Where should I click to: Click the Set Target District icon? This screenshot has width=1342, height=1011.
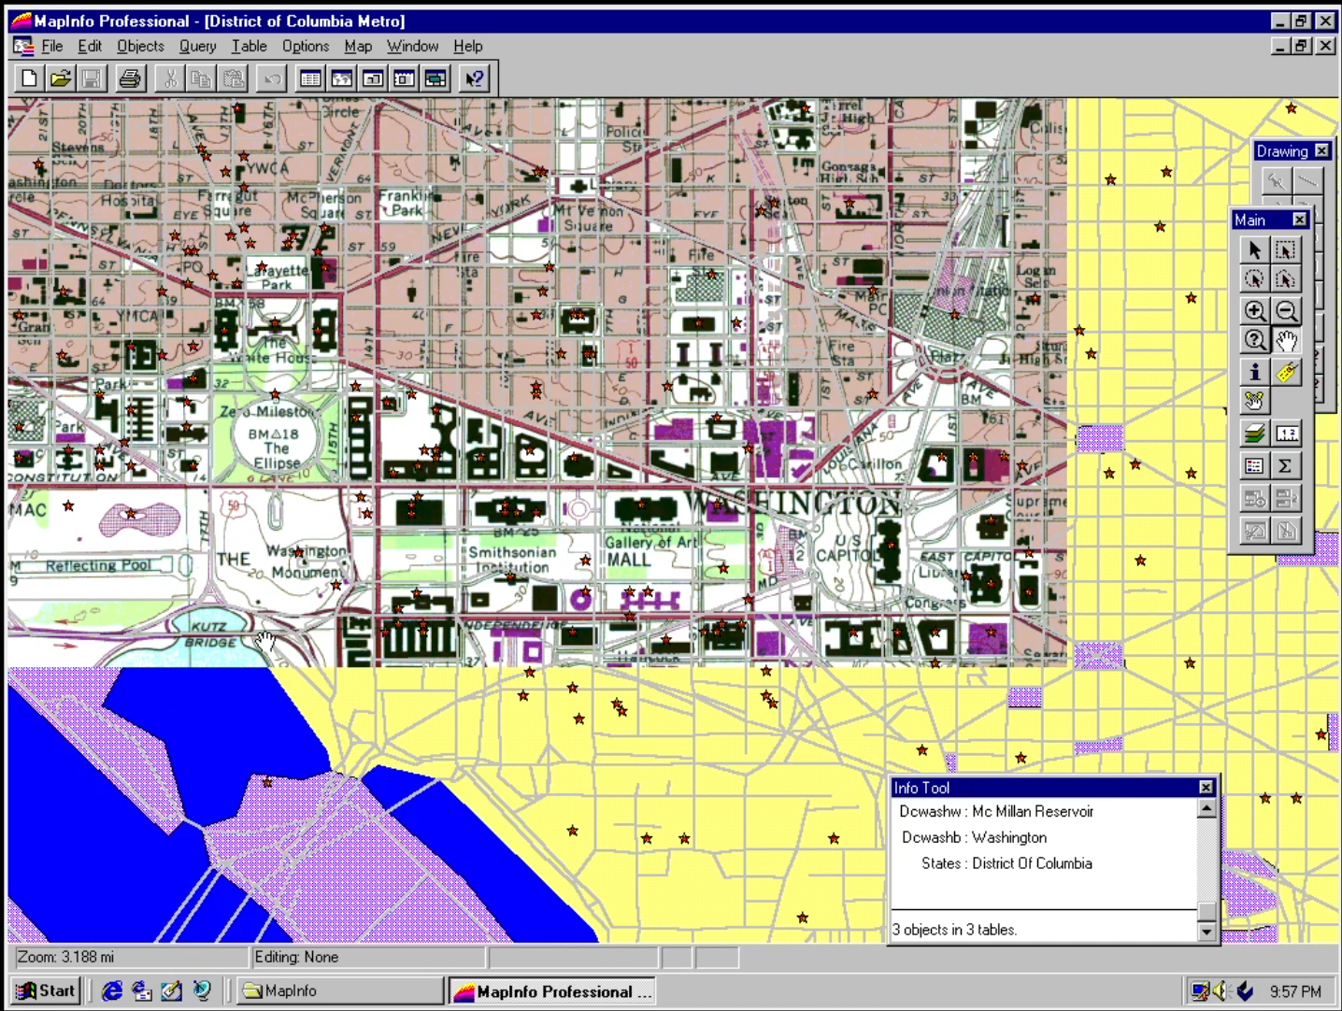[1254, 498]
